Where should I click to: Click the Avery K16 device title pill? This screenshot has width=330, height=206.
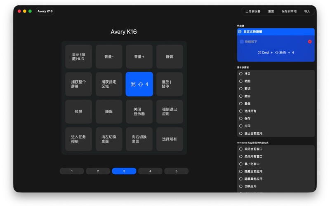(45, 12)
